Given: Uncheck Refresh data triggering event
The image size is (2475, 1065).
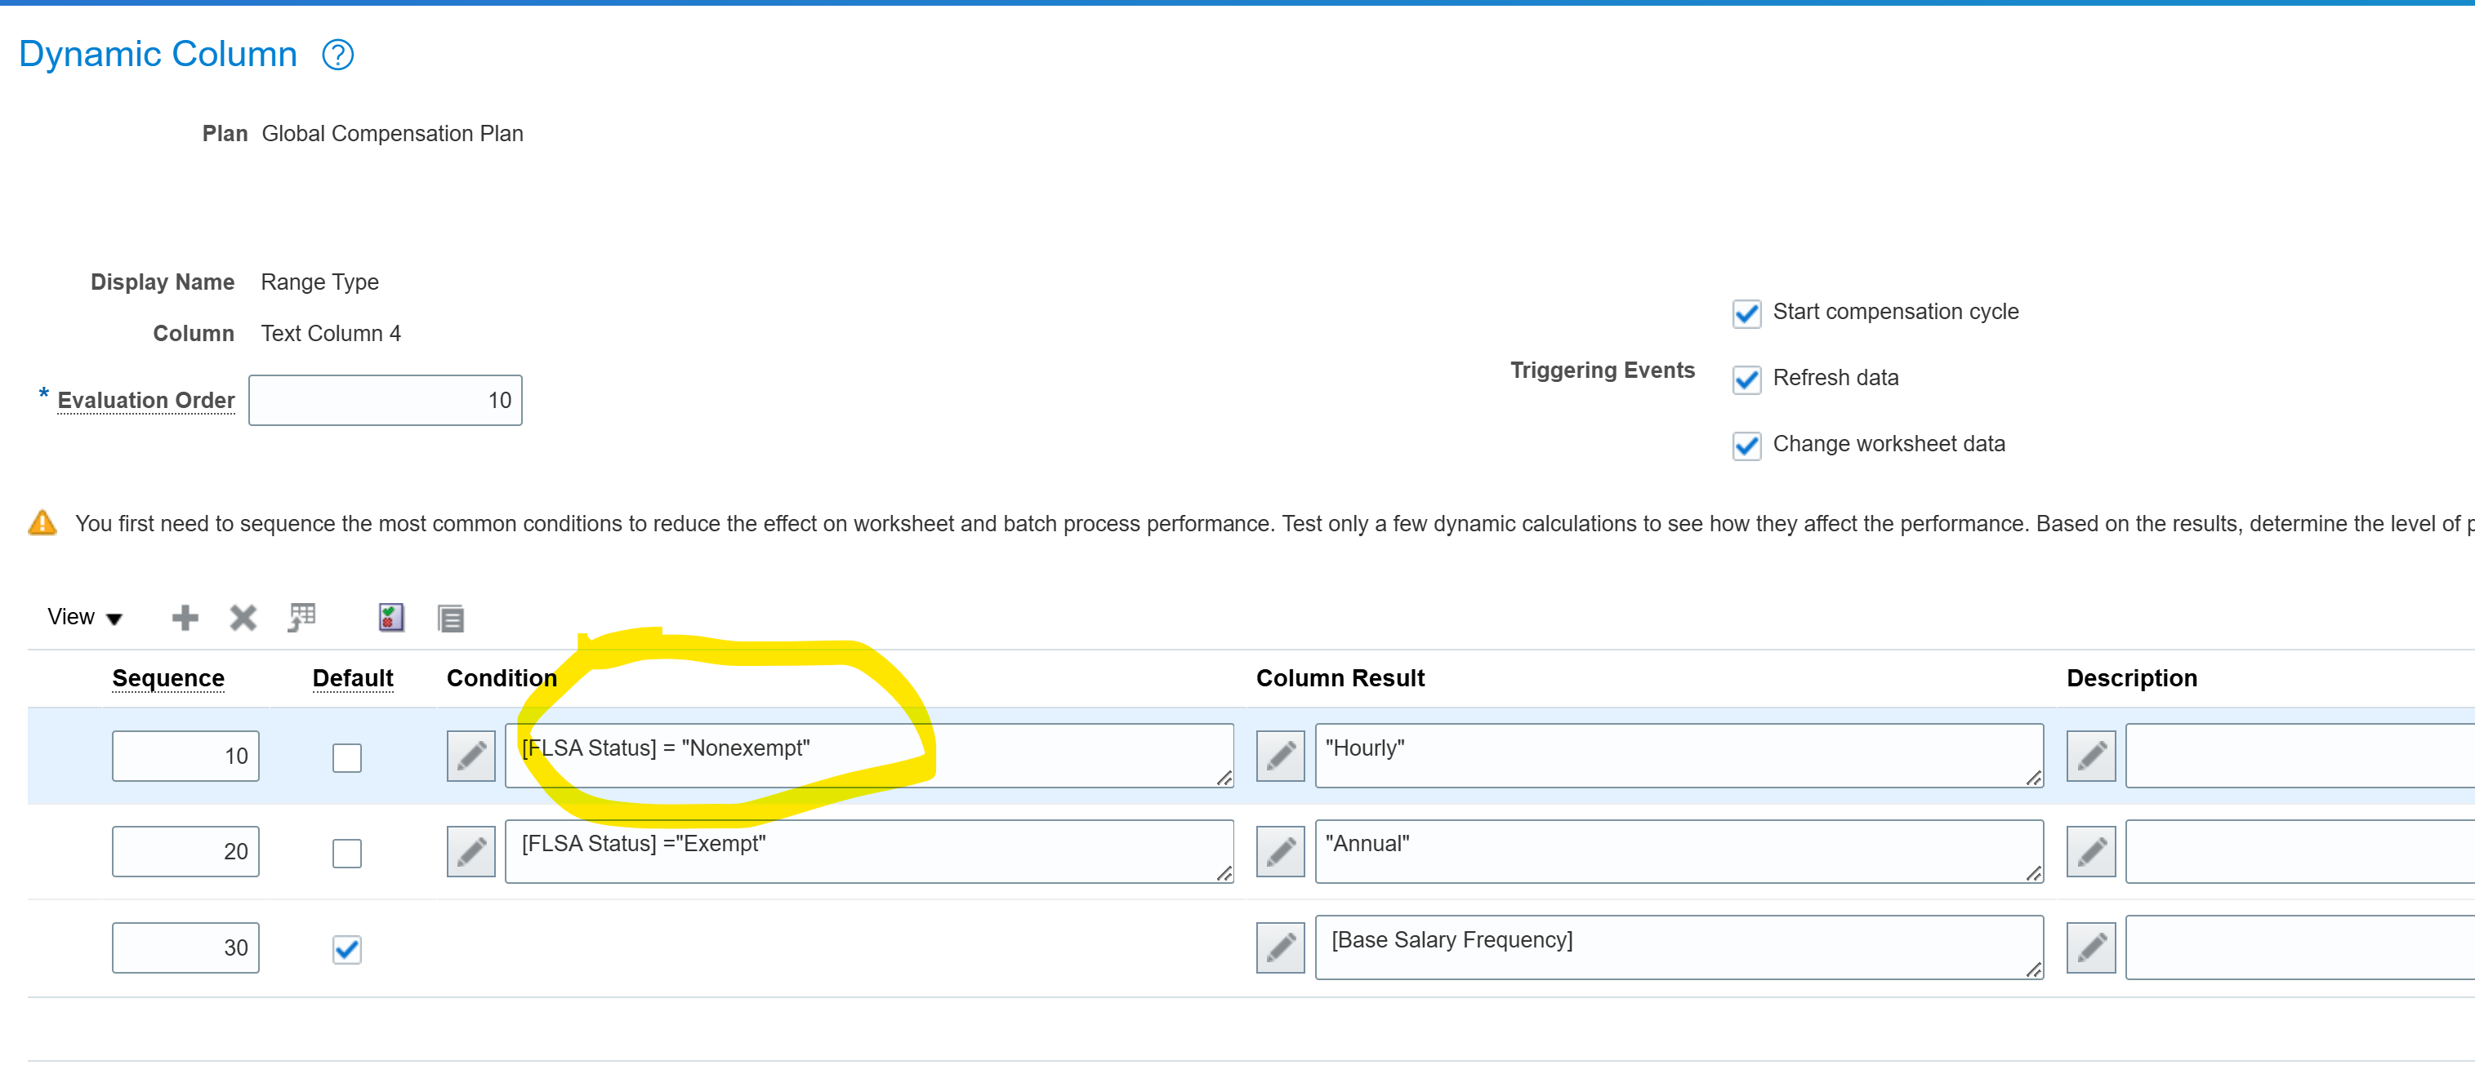Looking at the screenshot, I should pos(1746,379).
